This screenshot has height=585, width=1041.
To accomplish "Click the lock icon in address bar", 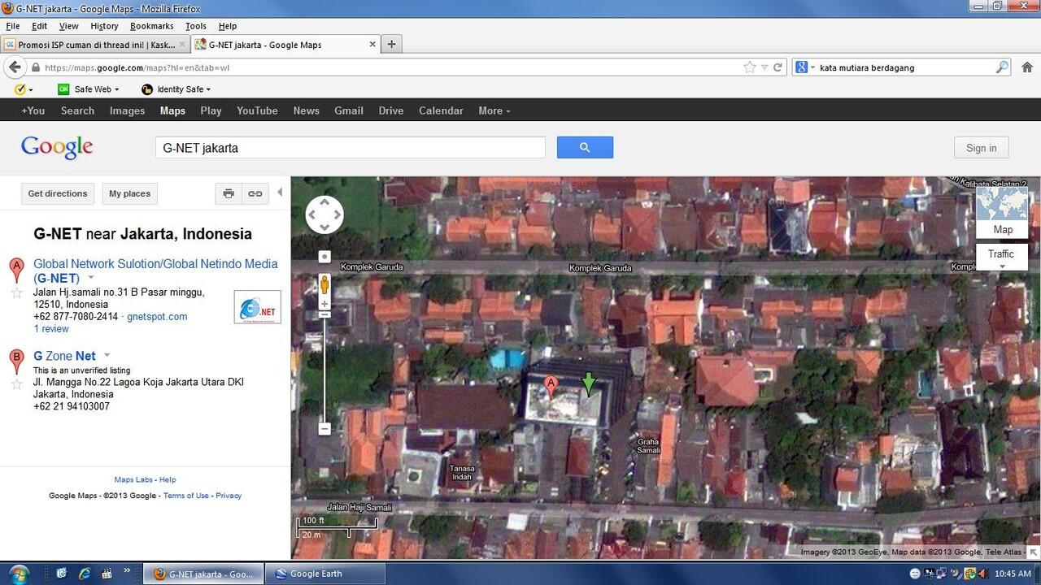I will [x=35, y=67].
